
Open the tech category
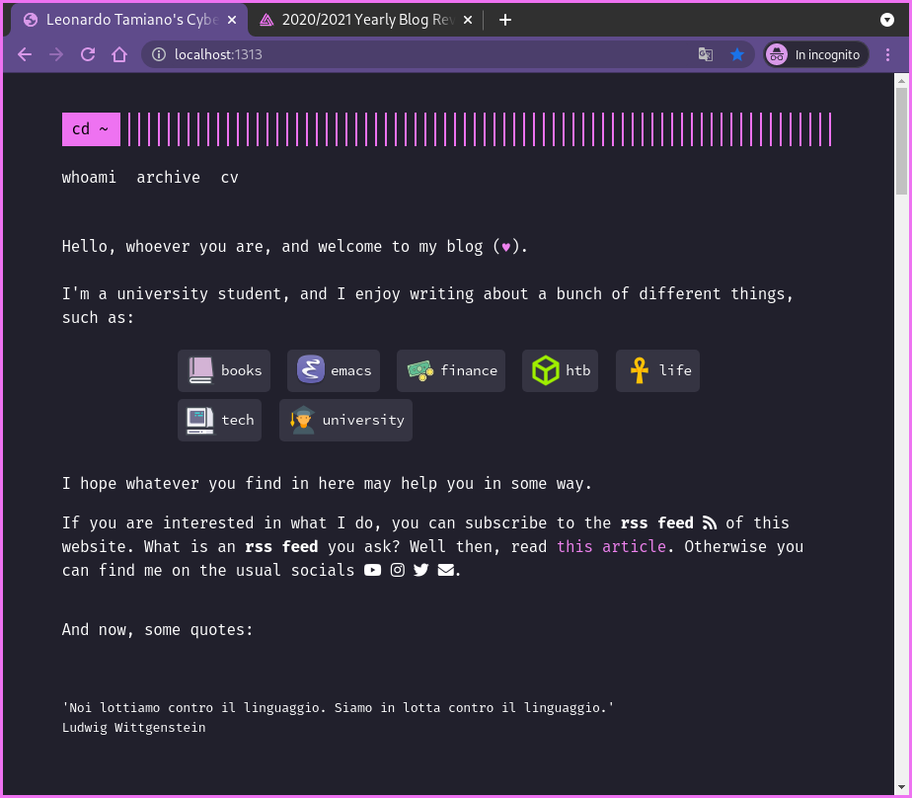click(219, 421)
